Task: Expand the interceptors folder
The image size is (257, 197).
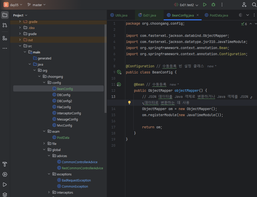Action: [x=49, y=192]
